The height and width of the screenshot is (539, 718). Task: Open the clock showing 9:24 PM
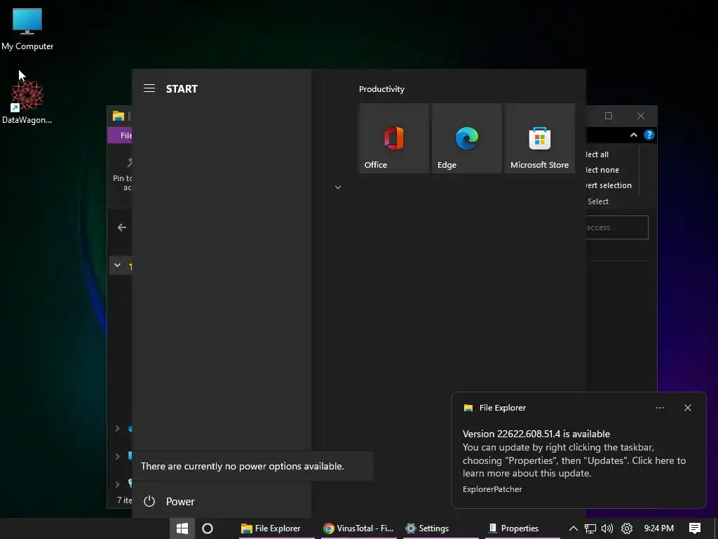(x=658, y=528)
